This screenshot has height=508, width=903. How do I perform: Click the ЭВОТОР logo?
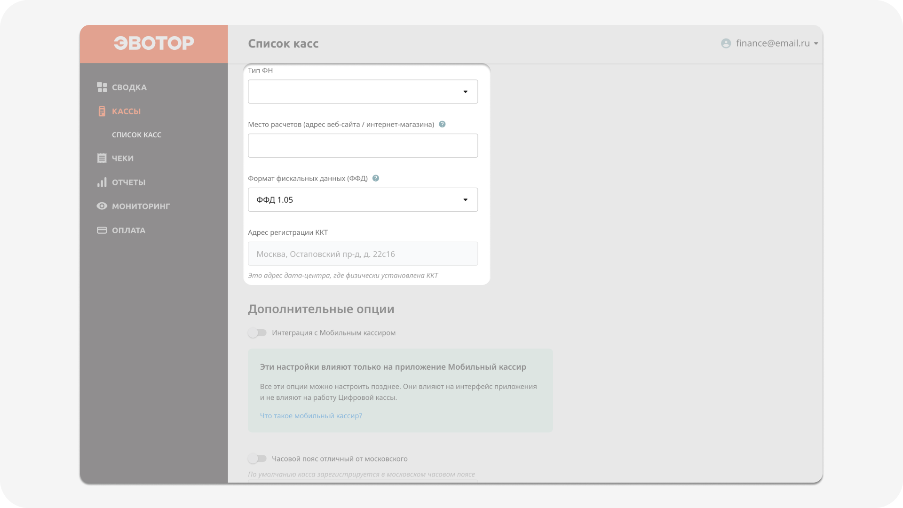(x=154, y=43)
